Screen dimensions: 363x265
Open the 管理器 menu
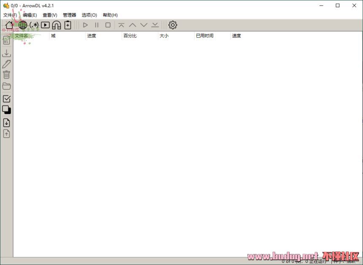pos(70,15)
